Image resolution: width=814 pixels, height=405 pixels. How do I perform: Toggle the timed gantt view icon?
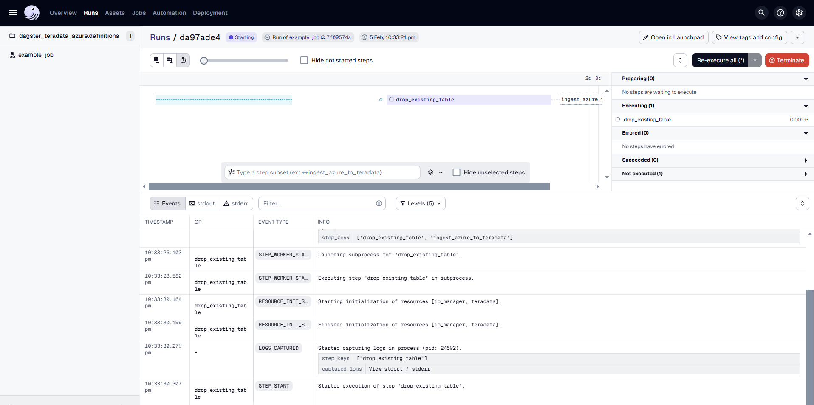183,60
